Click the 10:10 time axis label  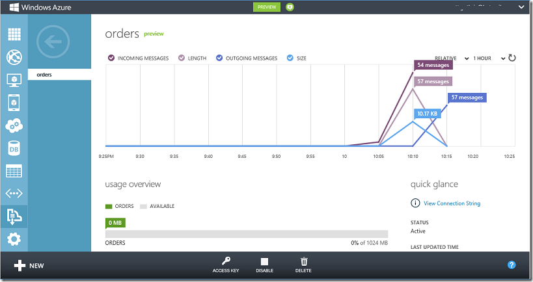[413, 157]
